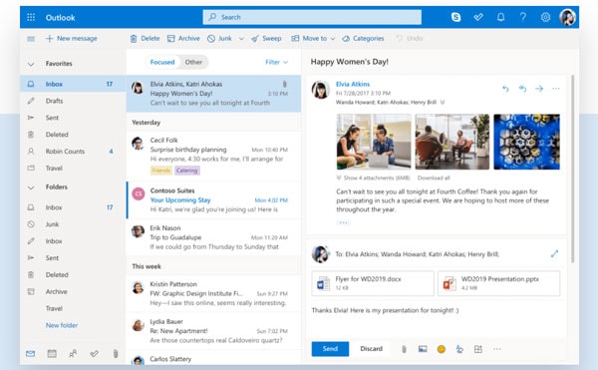Insert picture inline in the reply
The height and width of the screenshot is (370, 598).
pos(423,349)
